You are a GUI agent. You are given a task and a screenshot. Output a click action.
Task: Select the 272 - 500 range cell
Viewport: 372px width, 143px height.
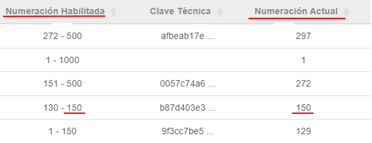click(62, 36)
